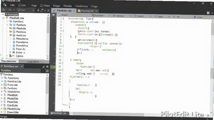Click the pin icon in the Functions view panel header
The height and width of the screenshot is (120, 214).
click(43, 66)
